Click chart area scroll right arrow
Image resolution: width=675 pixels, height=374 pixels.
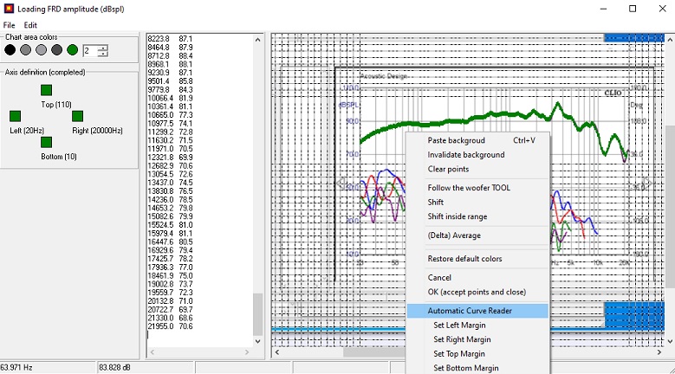tap(659, 352)
